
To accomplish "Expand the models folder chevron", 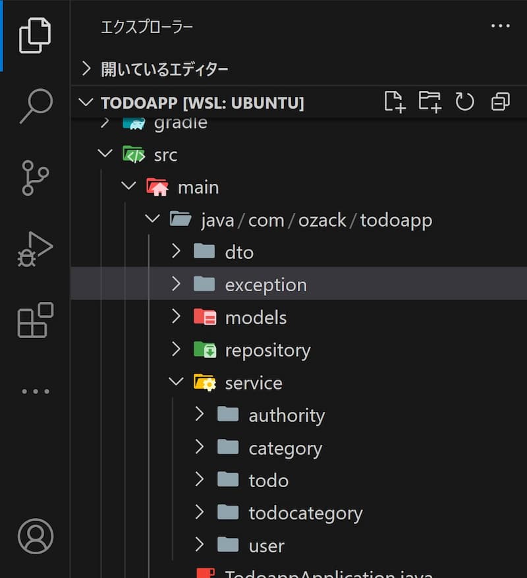I will coord(176,316).
